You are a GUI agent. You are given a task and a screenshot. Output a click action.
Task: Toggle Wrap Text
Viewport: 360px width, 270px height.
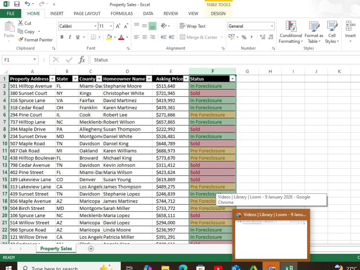click(192, 26)
